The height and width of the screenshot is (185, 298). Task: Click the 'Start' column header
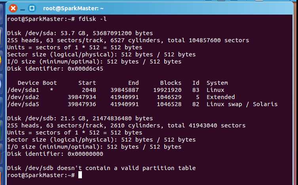(87, 83)
